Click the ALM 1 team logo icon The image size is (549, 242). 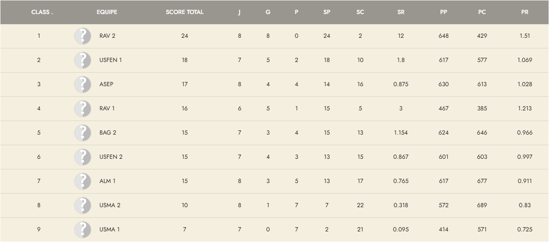pos(83,181)
